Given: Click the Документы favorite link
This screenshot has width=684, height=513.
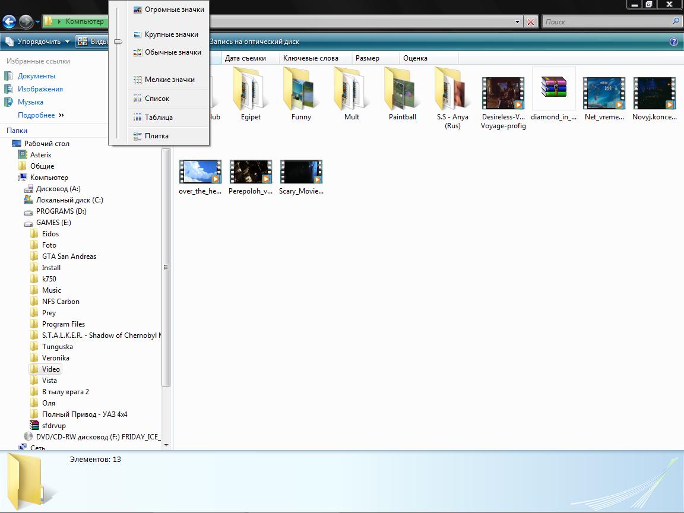Looking at the screenshot, I should pos(36,76).
